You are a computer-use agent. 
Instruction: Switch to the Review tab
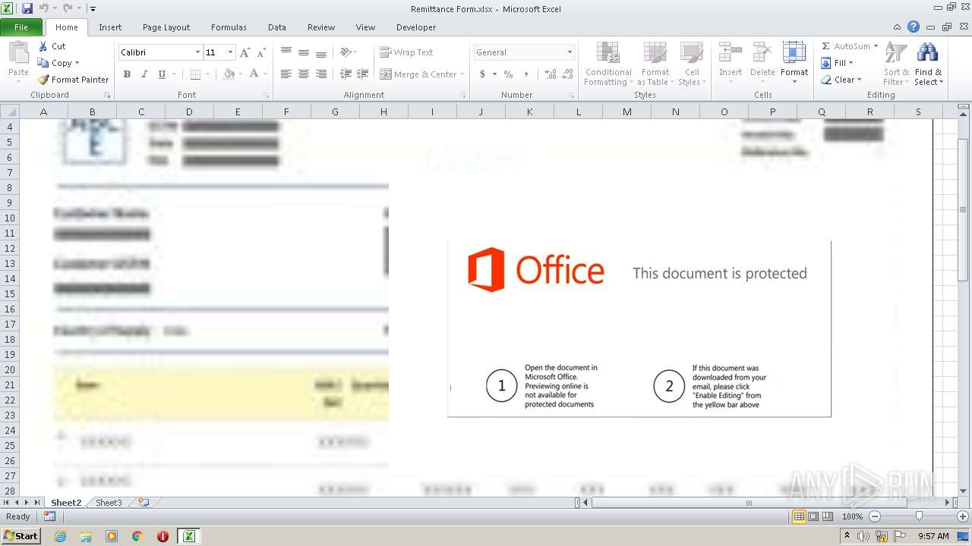(321, 27)
